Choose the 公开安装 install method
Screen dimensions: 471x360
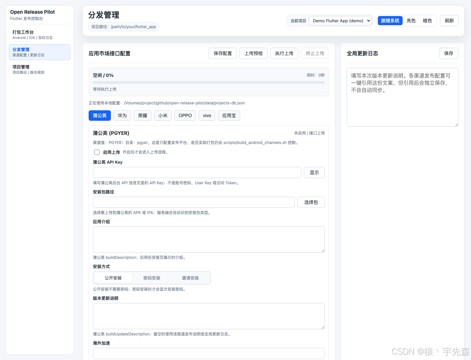[113, 278]
